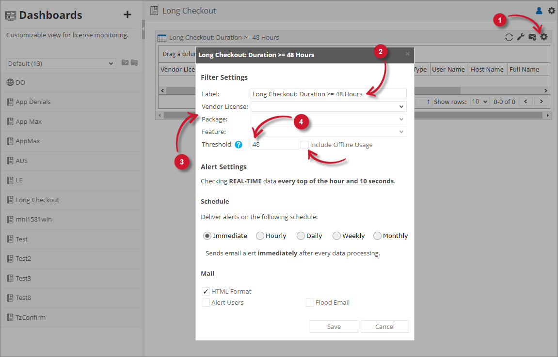The image size is (558, 357).
Task: Select the Hourly schedule option
Action: [x=260, y=236]
